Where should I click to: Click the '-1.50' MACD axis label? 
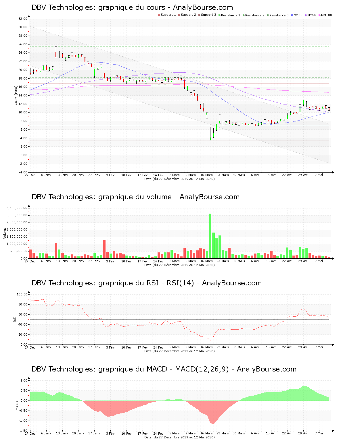click(23, 431)
